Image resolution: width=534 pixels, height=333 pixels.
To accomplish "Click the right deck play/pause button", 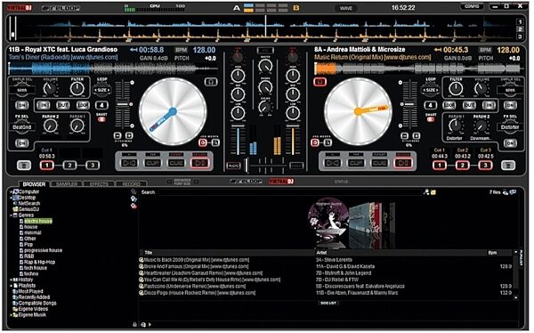I will pos(403,163).
